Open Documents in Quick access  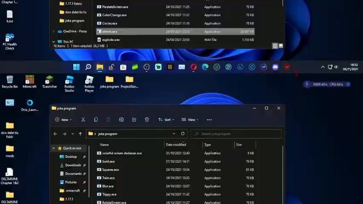(73, 174)
